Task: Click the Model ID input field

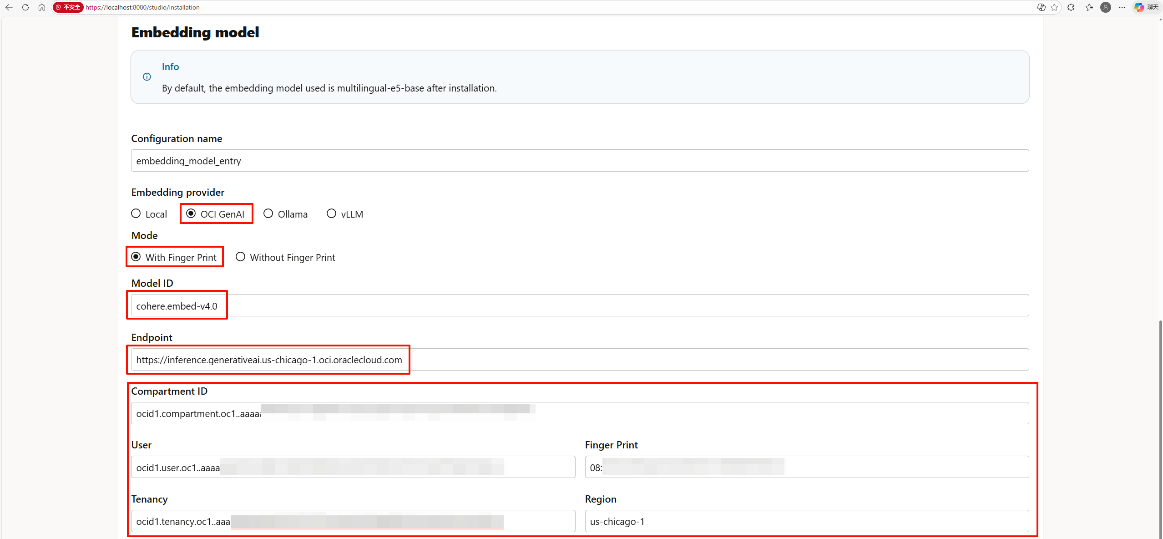Action: pyautogui.click(x=580, y=305)
